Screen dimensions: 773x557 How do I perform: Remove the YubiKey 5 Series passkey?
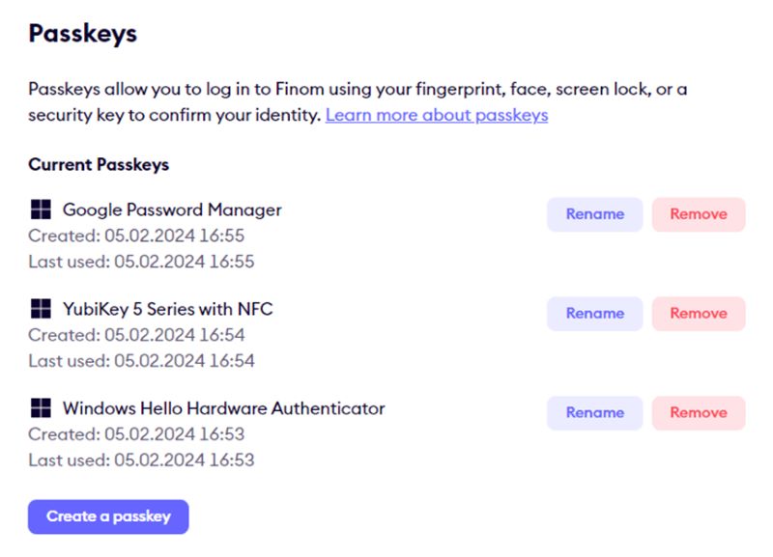(x=699, y=314)
